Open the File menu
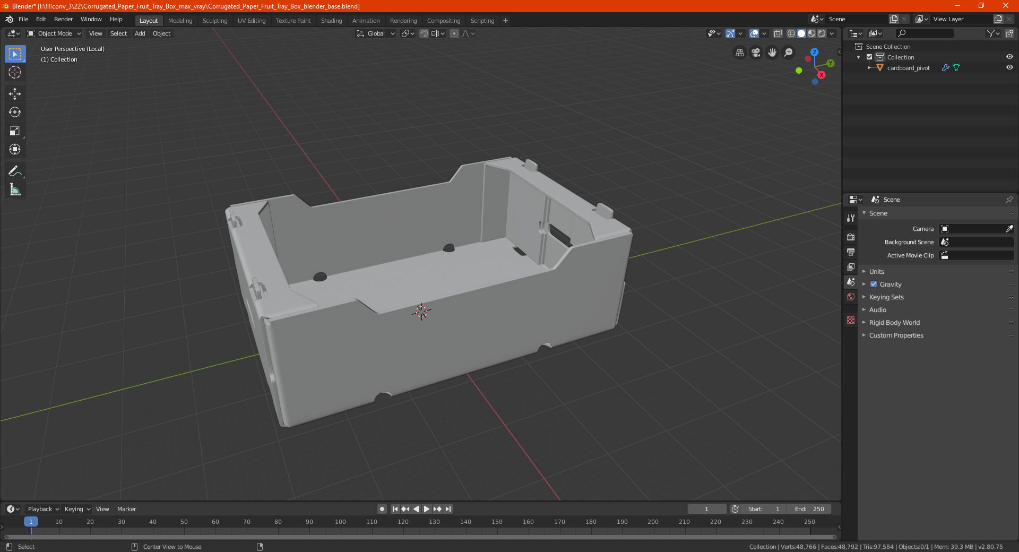The height and width of the screenshot is (552, 1019). coord(23,19)
